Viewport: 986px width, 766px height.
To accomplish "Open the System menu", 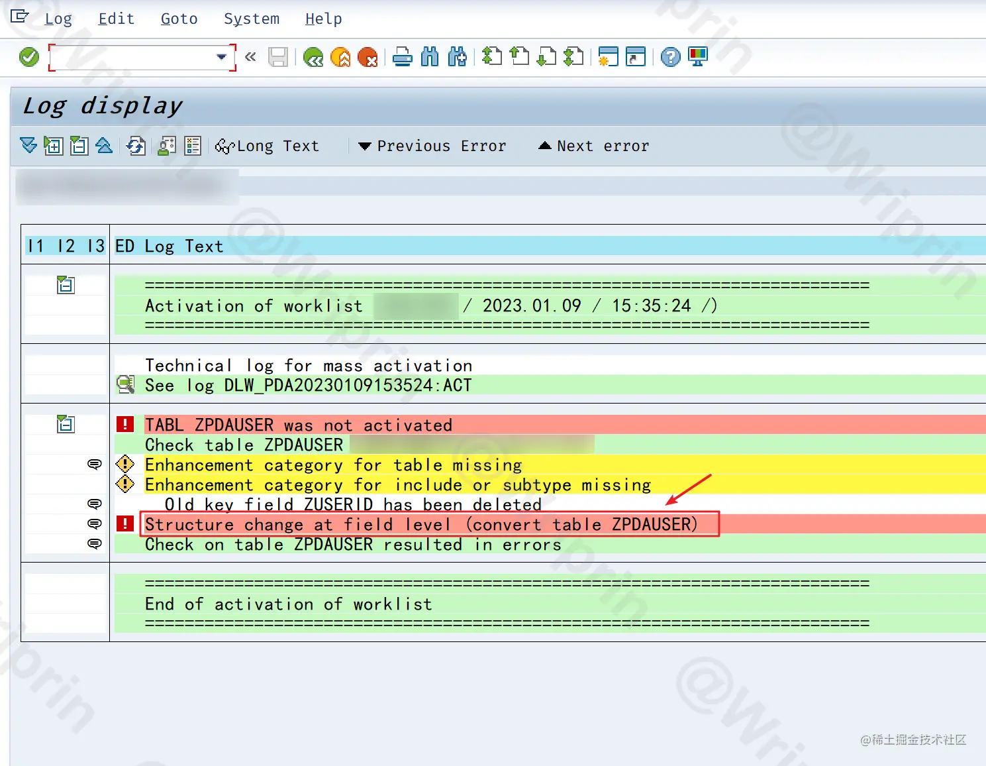I will pos(252,19).
